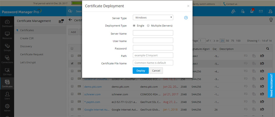Go to Resources in sidebar
Image resolution: width=275 pixels, height=117 pixels.
click(x=7, y=36)
